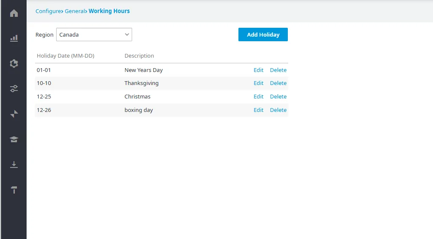
Task: Click the Description column header
Action: pos(139,56)
